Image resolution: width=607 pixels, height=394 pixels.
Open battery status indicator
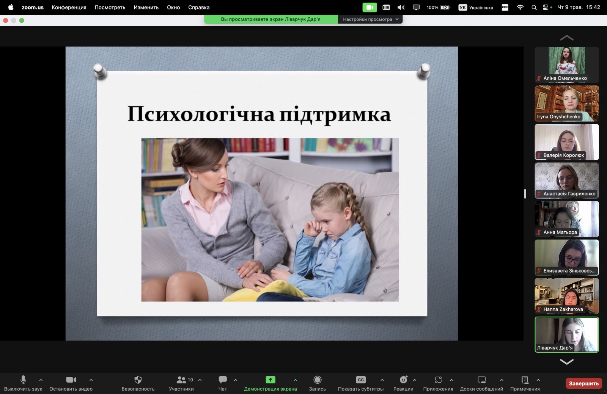coord(438,7)
